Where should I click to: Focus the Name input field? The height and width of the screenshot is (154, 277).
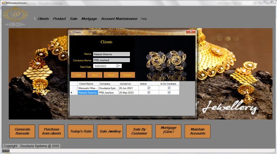tap(111, 54)
